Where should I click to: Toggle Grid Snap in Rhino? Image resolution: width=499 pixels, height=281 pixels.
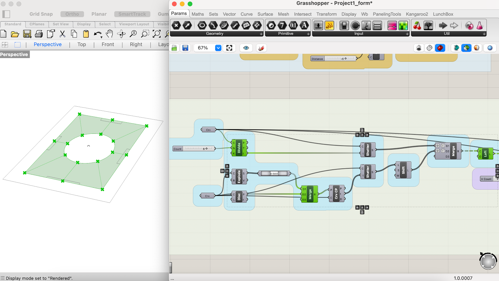pyautogui.click(x=41, y=14)
